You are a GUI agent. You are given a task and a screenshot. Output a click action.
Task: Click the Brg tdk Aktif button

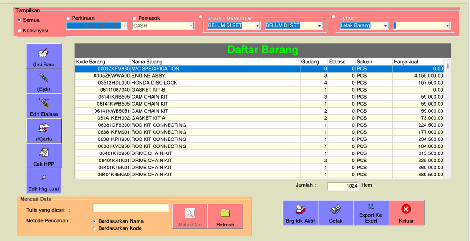[300, 213]
